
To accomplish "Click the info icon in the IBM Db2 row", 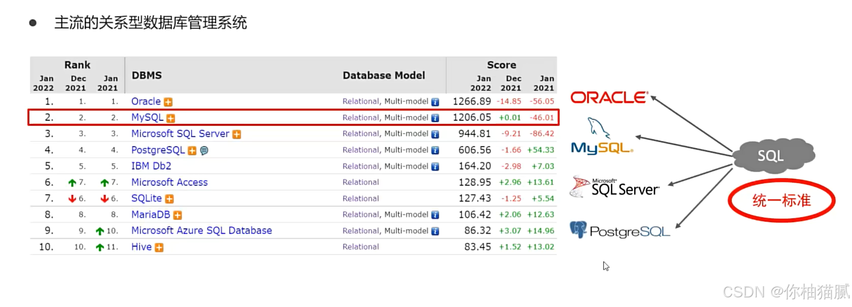I will 435,167.
